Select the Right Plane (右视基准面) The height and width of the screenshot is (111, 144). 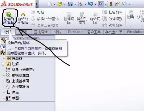[17, 87]
